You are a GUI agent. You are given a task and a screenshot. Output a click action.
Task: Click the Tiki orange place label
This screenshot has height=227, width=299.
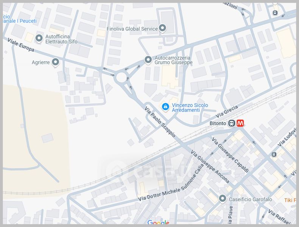290,200
